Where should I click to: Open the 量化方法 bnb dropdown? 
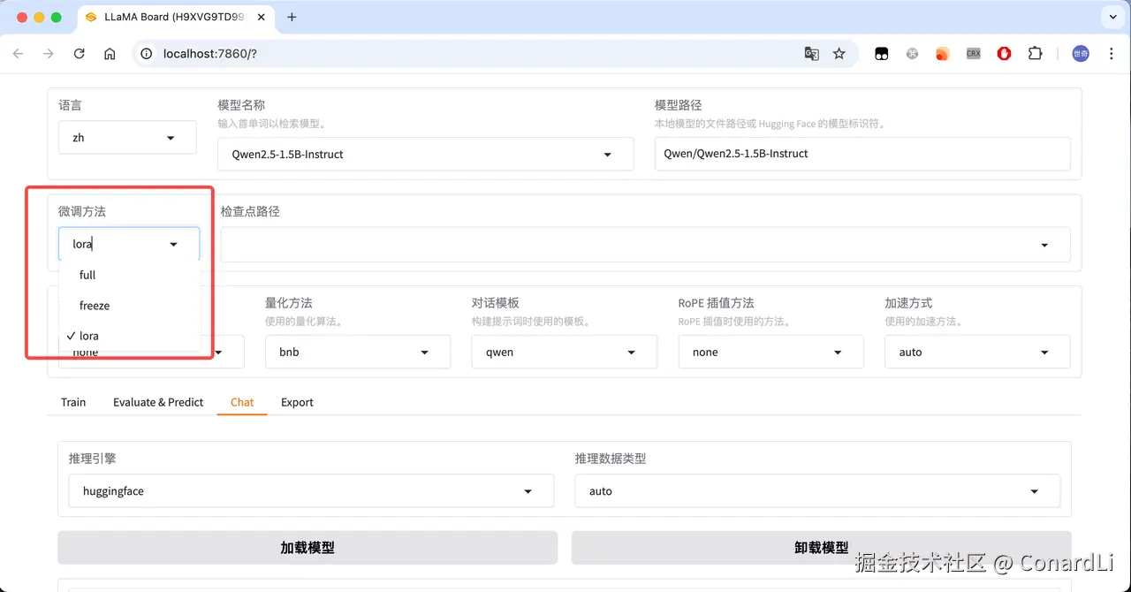(x=358, y=352)
